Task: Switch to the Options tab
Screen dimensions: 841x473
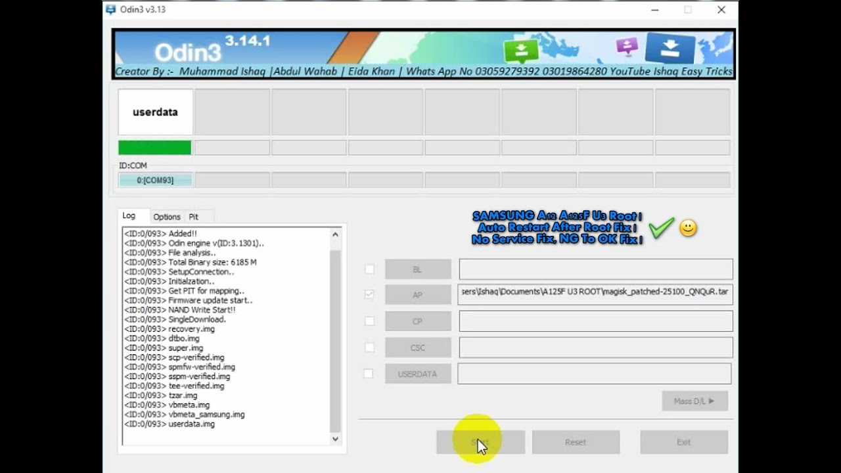Action: coord(167,217)
